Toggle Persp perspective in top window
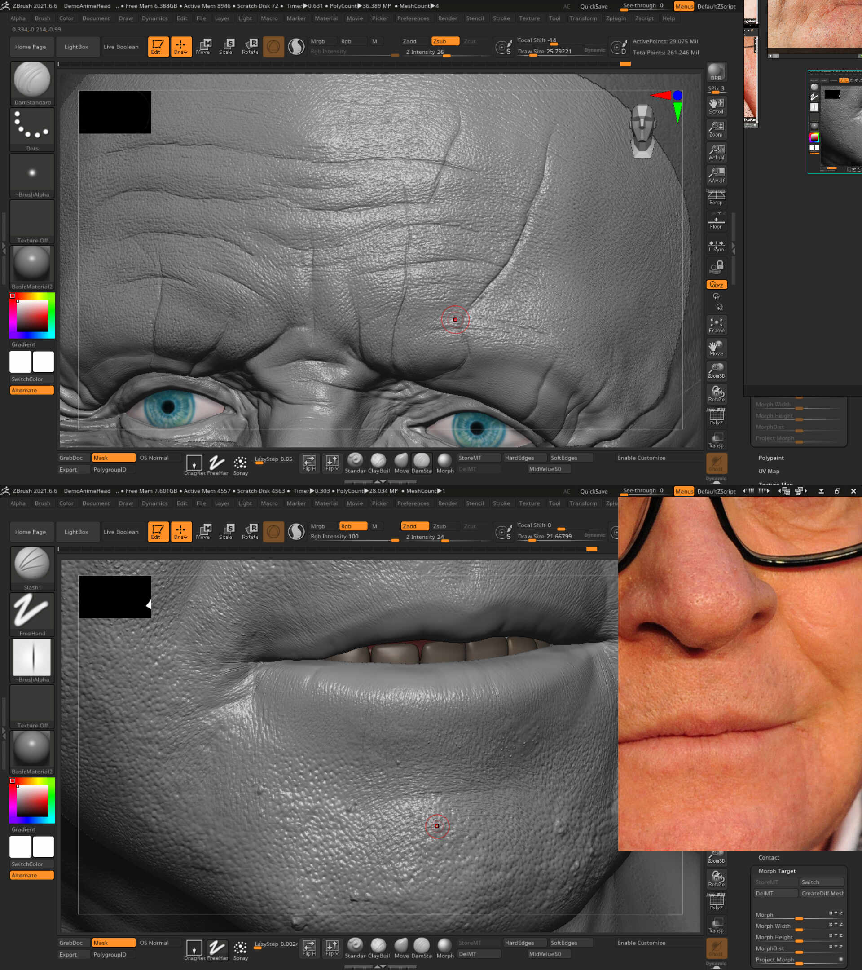This screenshot has width=862, height=970. [x=717, y=198]
